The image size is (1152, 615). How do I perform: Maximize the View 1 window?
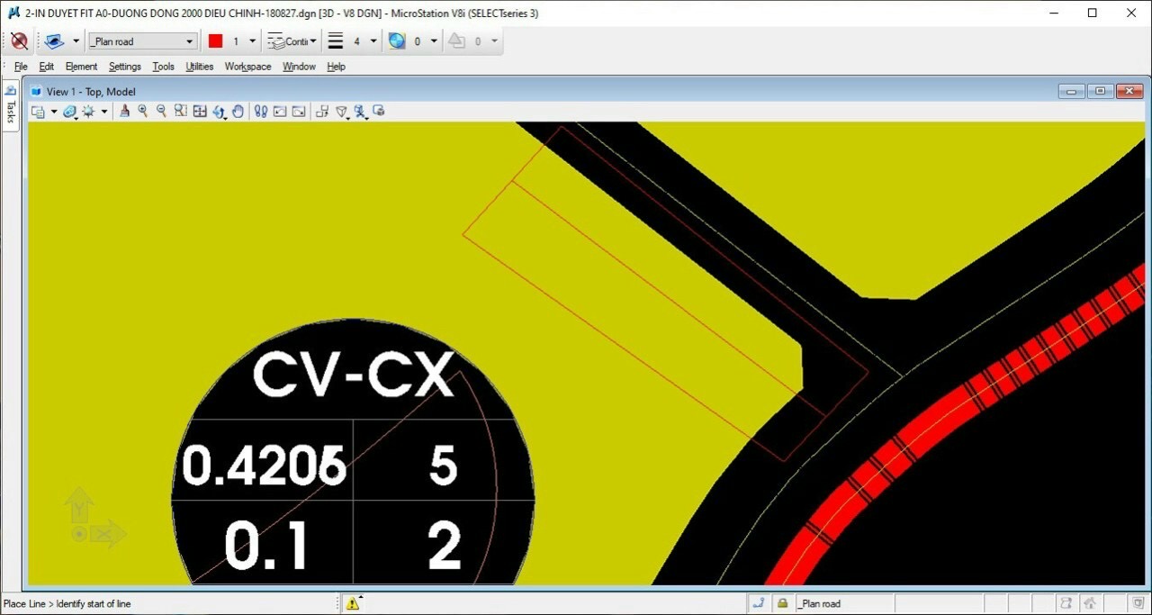click(x=1100, y=91)
